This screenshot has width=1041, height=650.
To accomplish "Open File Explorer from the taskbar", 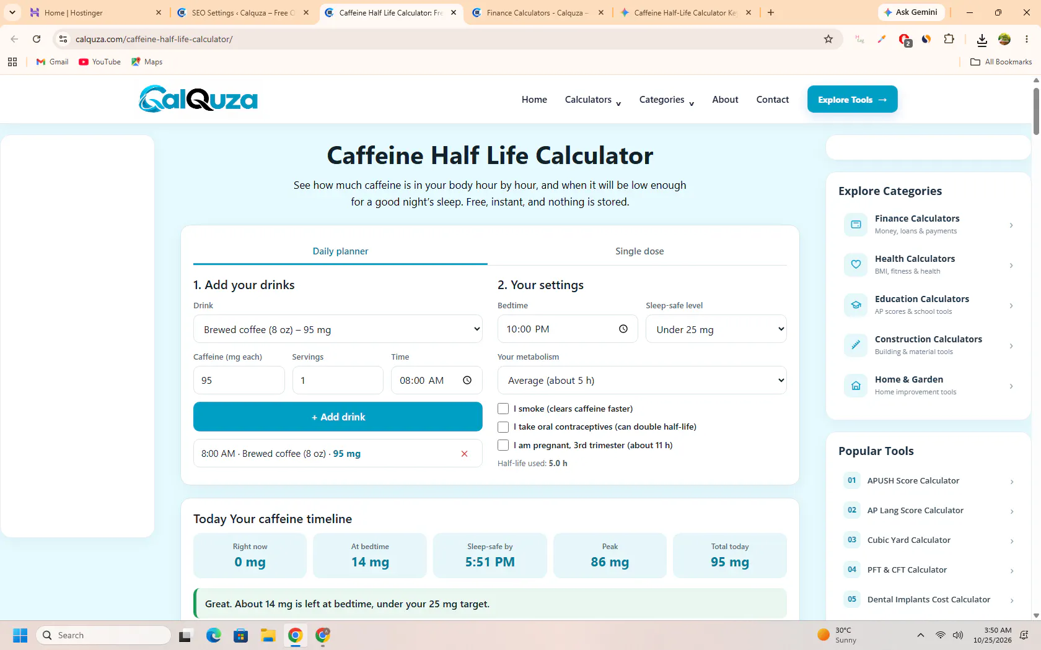I will [x=268, y=635].
